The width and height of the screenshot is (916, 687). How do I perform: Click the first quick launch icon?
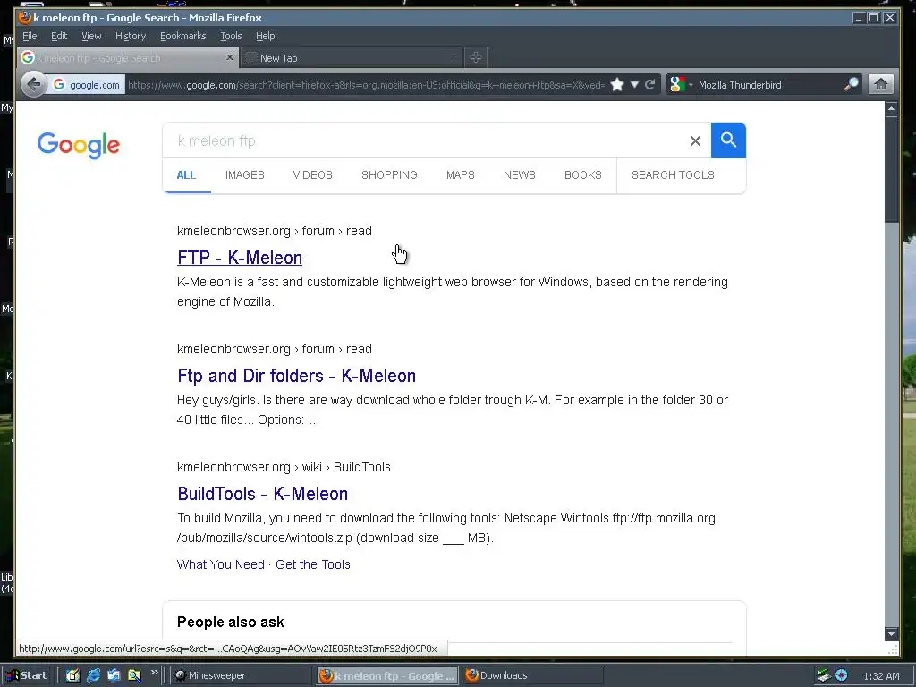[72, 675]
